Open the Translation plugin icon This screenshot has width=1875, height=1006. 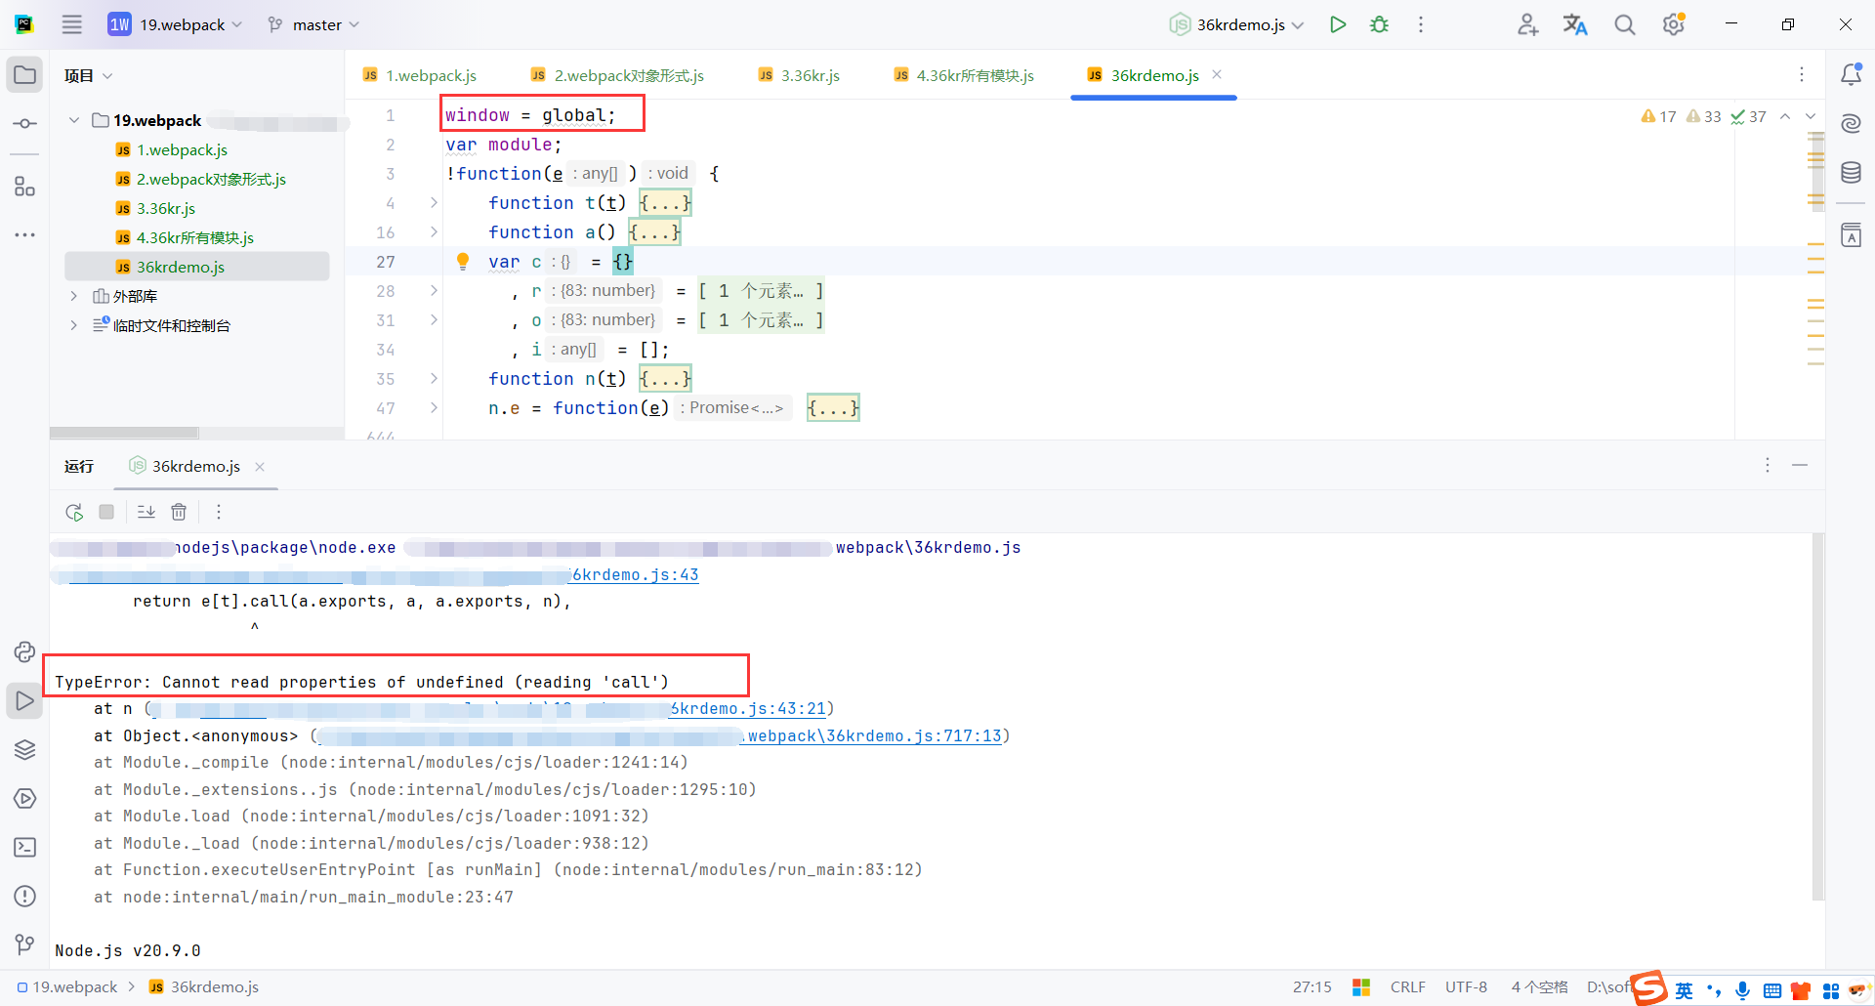click(x=1574, y=24)
